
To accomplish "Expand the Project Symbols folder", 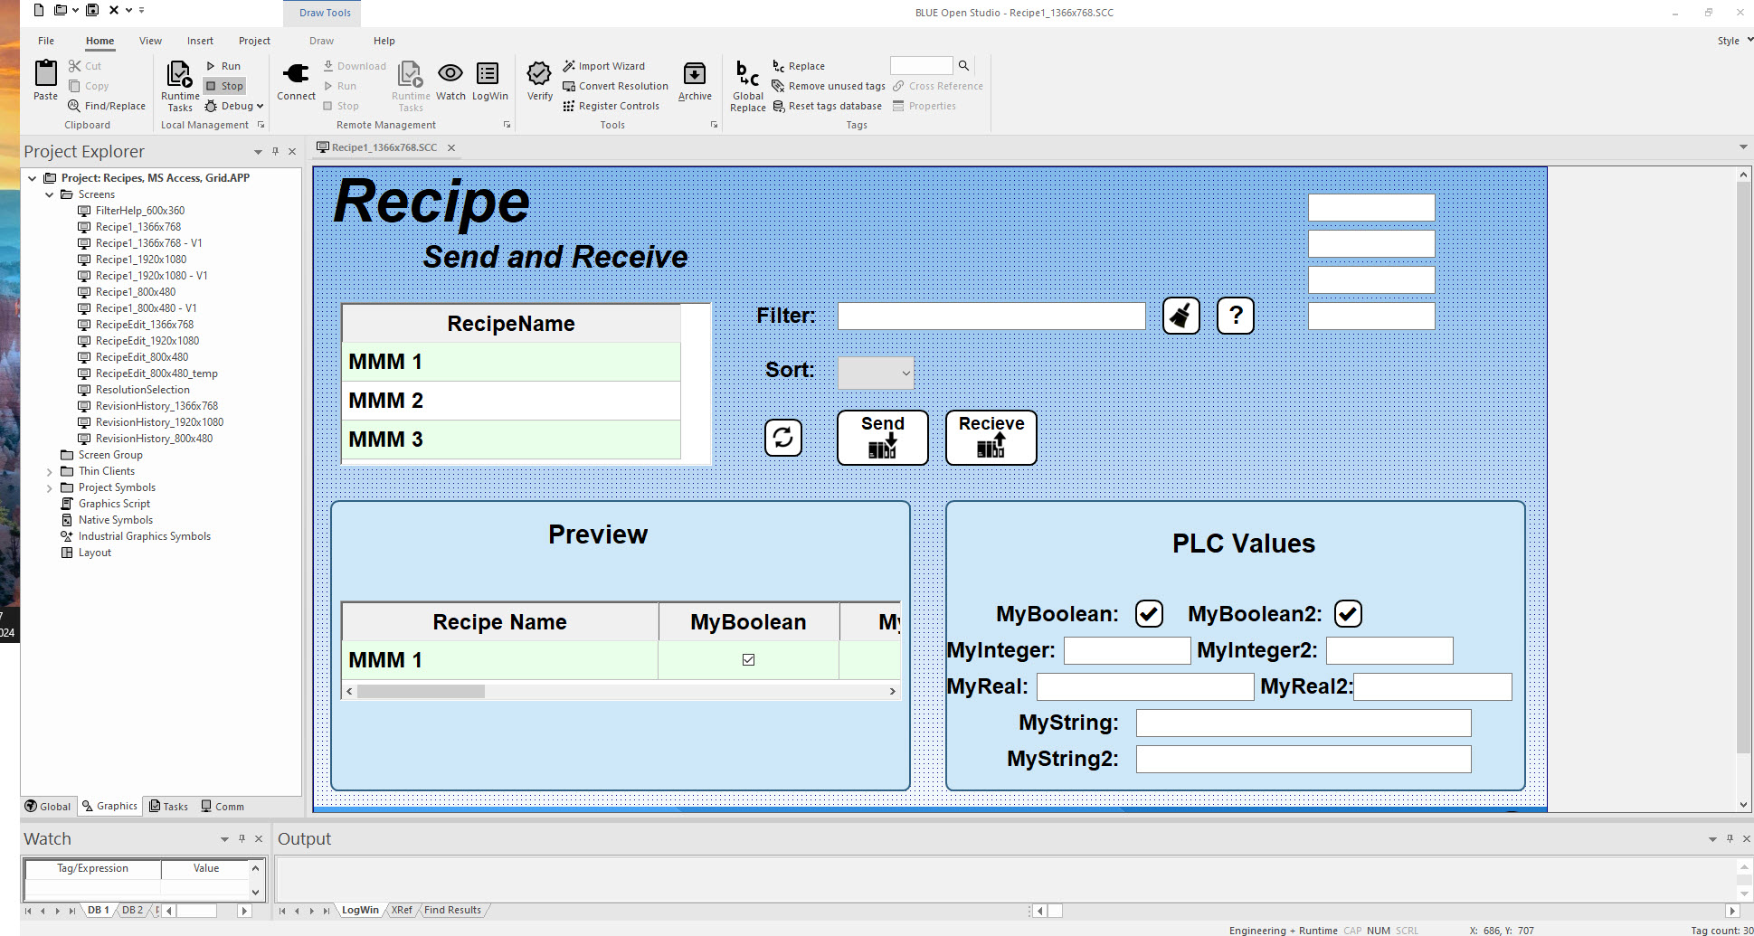I will pos(50,487).
